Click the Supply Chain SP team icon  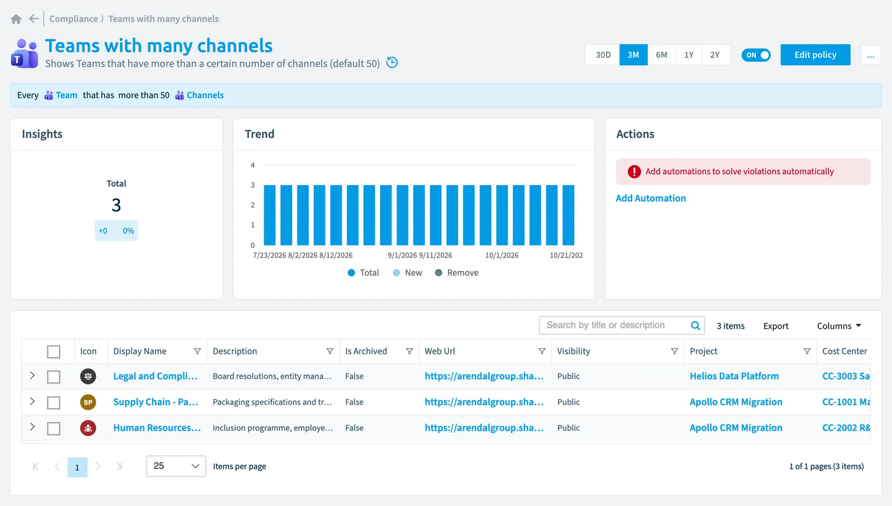(88, 402)
